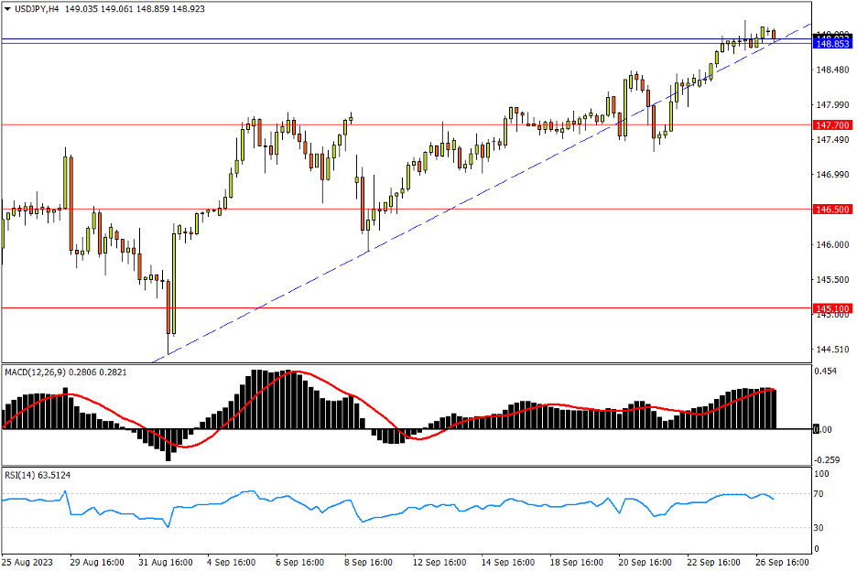This screenshot has height=571, width=857.
Task: Click the MACD(12,26,9) indicator label
Action: [42, 372]
